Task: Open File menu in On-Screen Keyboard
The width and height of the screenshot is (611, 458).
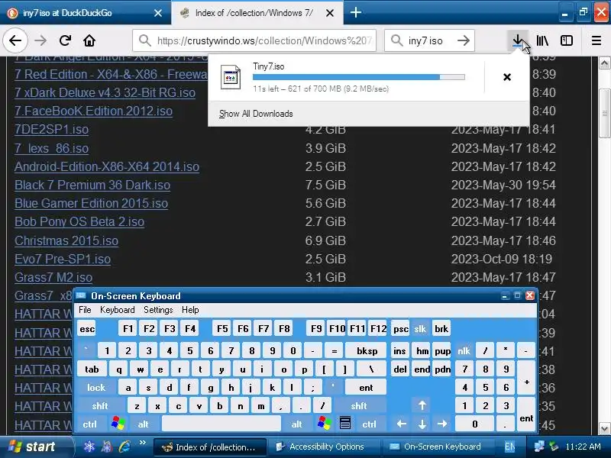Action: [x=85, y=310]
